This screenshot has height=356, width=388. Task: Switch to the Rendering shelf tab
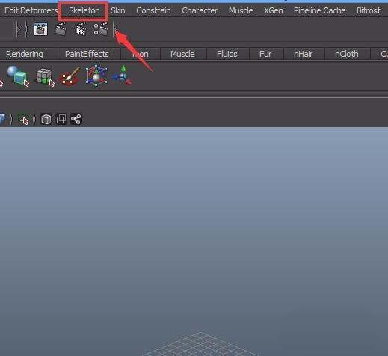coord(25,54)
